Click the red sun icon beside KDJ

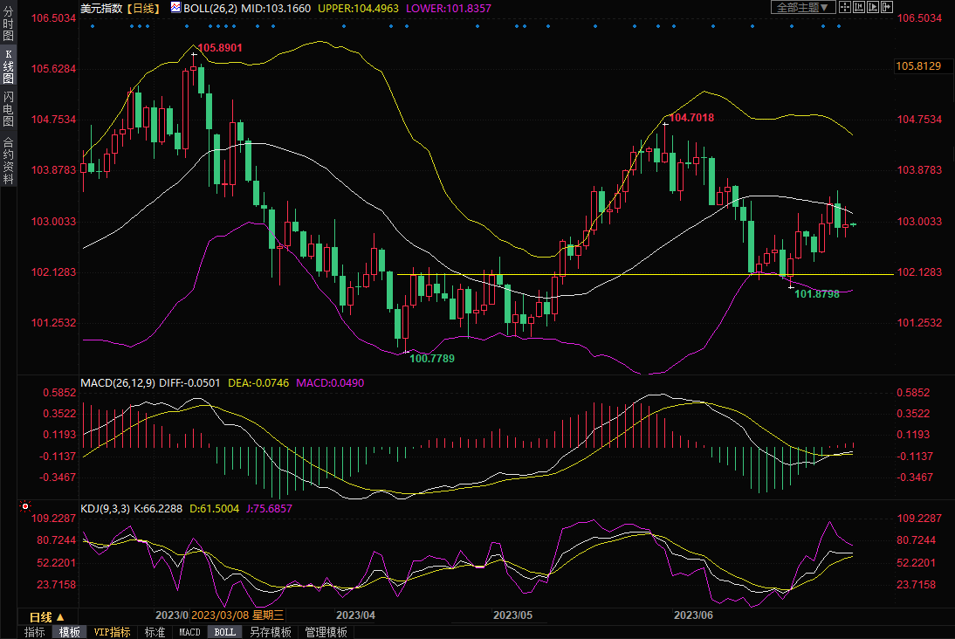point(25,506)
